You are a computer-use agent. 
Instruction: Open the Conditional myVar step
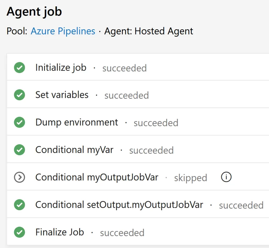(74, 150)
